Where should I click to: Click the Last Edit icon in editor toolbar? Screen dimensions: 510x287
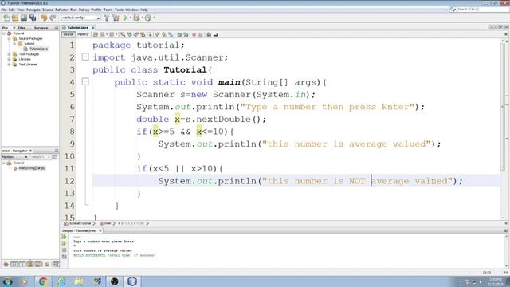pyautogui.click(x=96, y=34)
